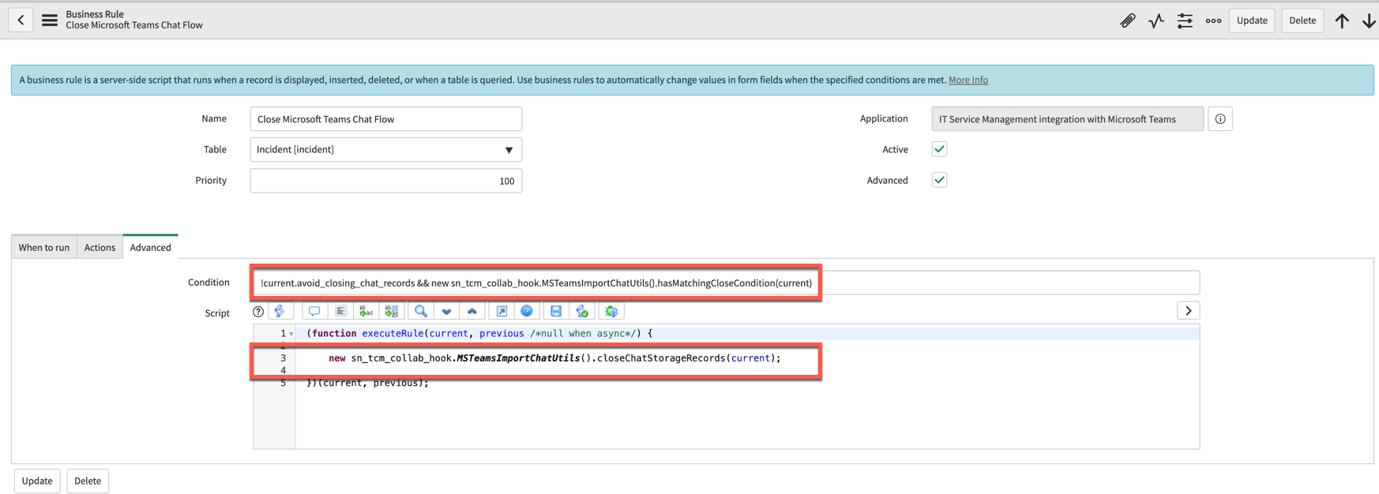The image size is (1379, 494).
Task: Switch to the Actions tab
Action: tap(100, 247)
